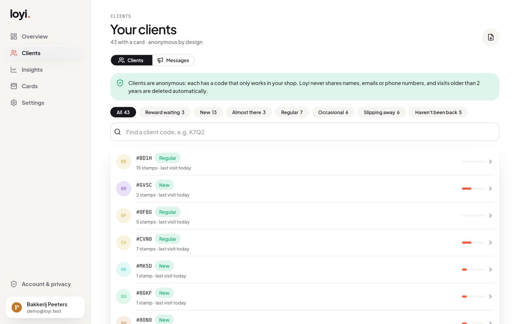Click the GV avatar for #GVSC
The width and height of the screenshot is (519, 324).
click(124, 189)
